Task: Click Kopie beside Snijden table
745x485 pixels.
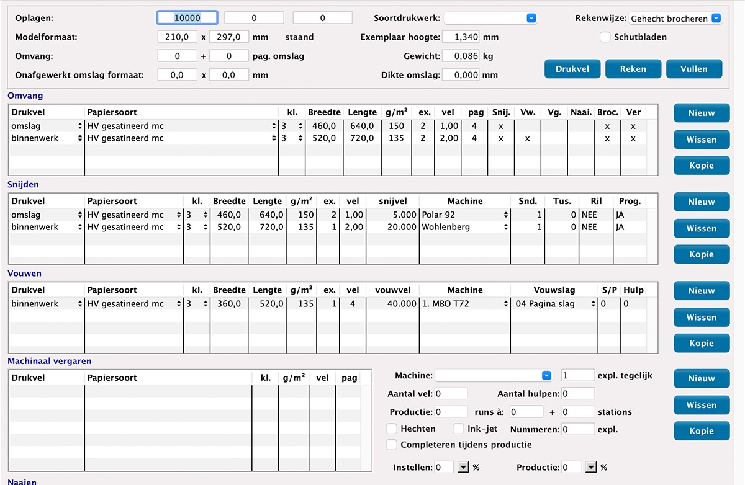Action: tap(702, 254)
